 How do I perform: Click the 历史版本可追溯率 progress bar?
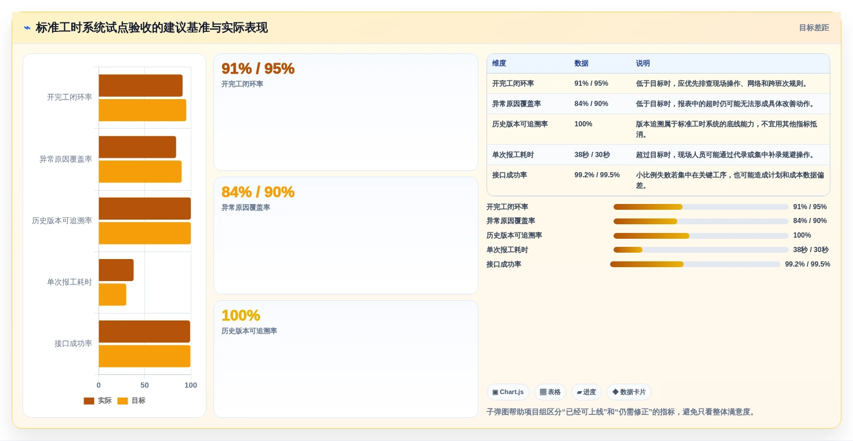701,236
